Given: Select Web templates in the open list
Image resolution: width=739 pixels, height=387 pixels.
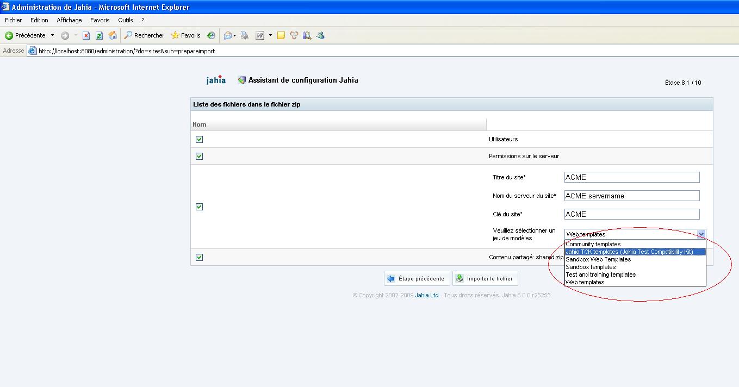Looking at the screenshot, I should 635,282.
